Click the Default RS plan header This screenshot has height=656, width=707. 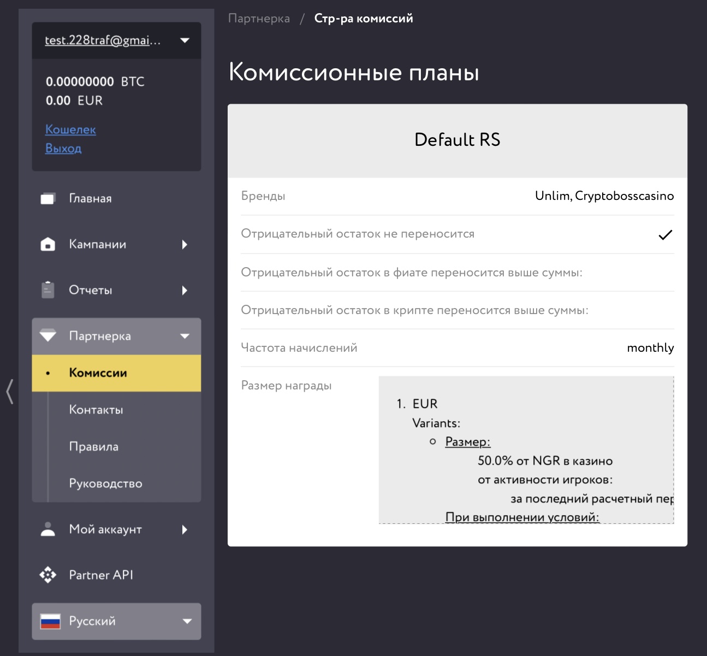point(458,140)
